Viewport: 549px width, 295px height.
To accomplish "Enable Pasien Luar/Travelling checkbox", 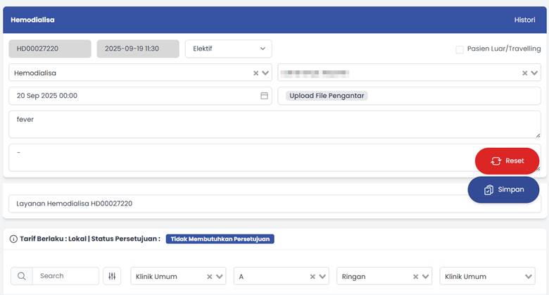I will tap(460, 49).
